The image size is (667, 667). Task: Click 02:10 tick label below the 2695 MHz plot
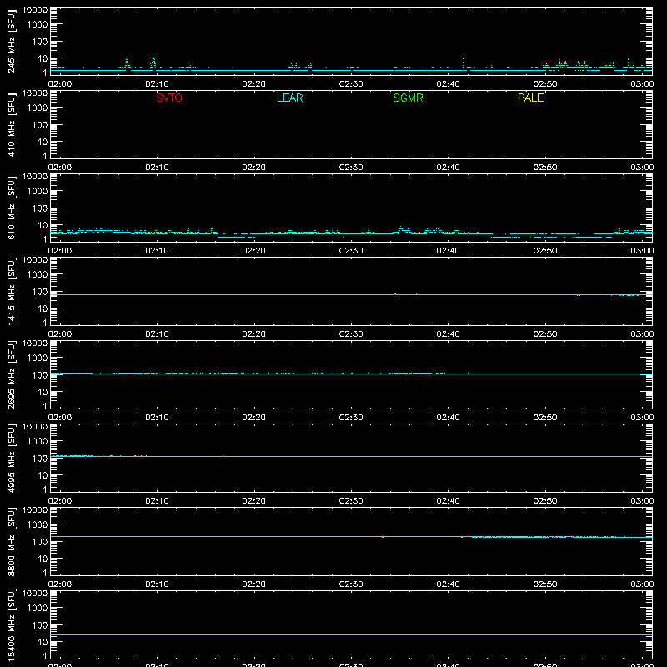point(157,418)
